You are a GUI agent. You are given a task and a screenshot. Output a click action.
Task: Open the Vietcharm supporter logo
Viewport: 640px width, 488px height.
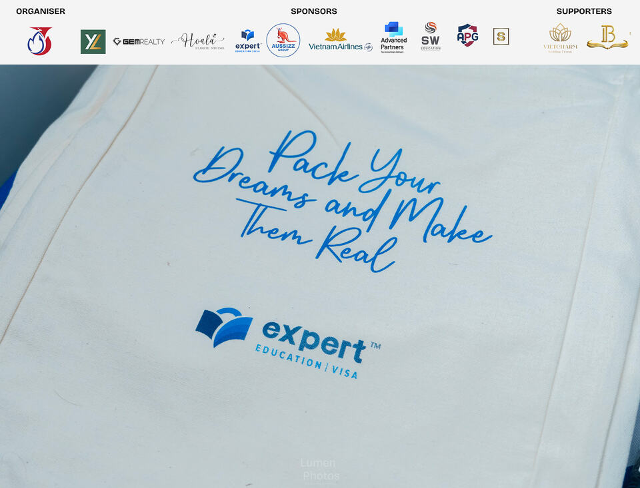[x=561, y=38]
